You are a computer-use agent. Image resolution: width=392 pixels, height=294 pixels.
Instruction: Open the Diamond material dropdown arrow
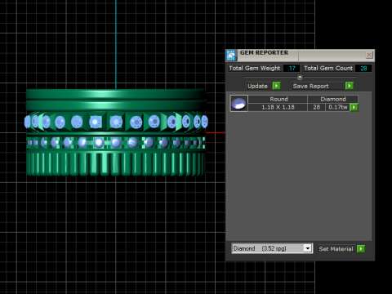[308, 248]
